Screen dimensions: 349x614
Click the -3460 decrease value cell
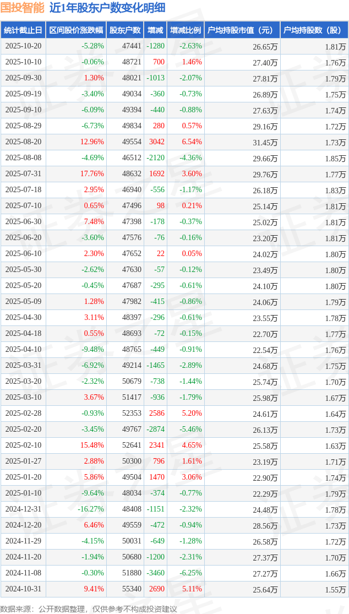[x=155, y=573]
